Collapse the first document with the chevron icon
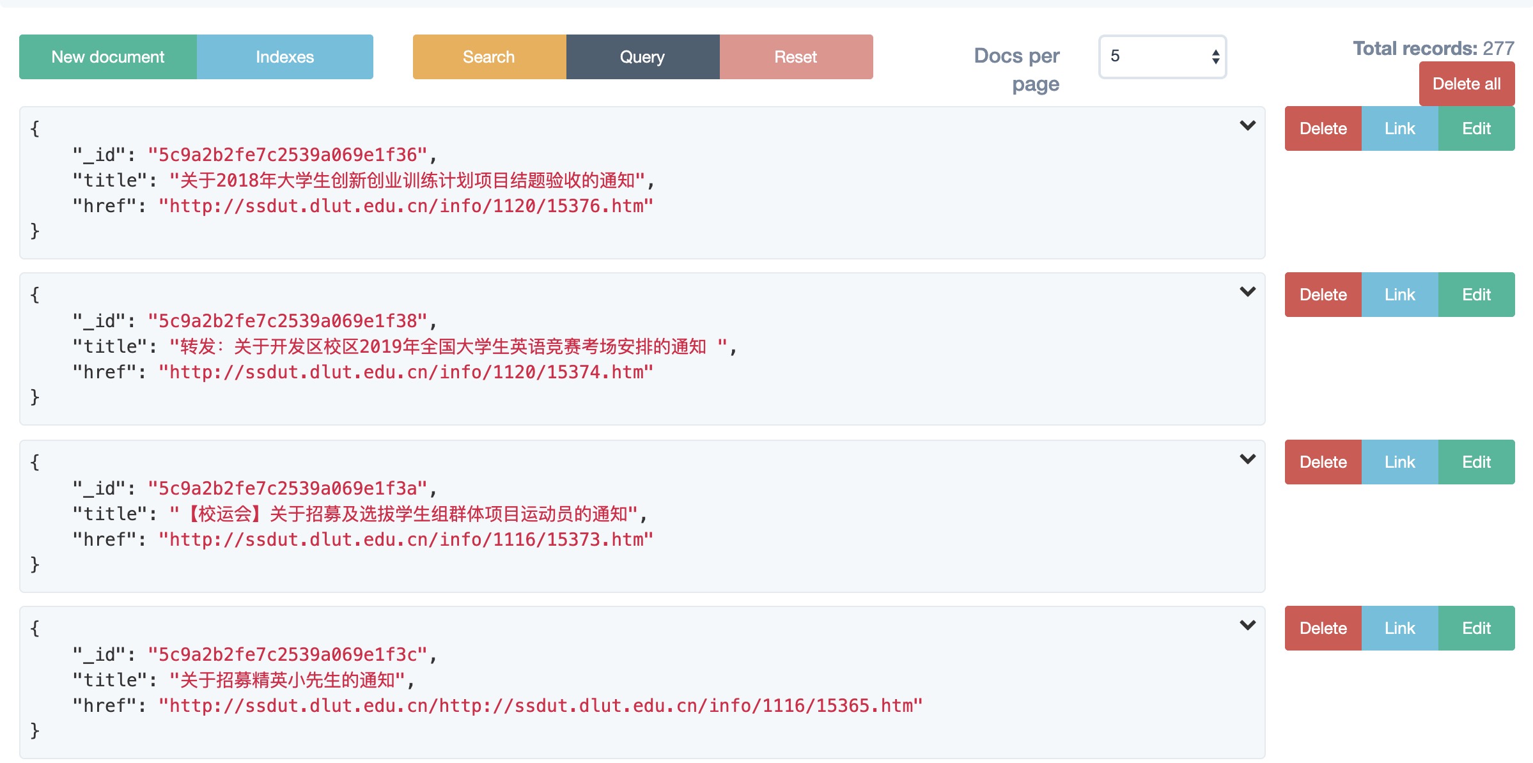The width and height of the screenshot is (1533, 763). point(1247,126)
